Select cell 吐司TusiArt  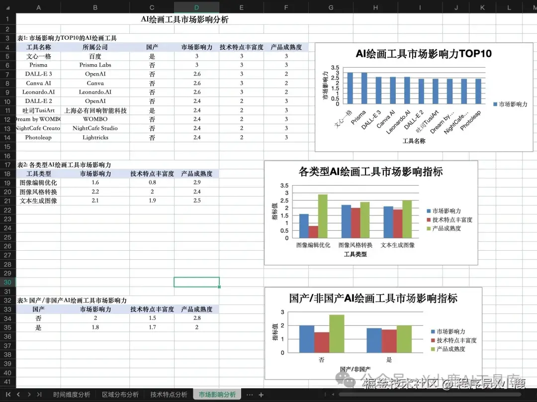coord(38,110)
